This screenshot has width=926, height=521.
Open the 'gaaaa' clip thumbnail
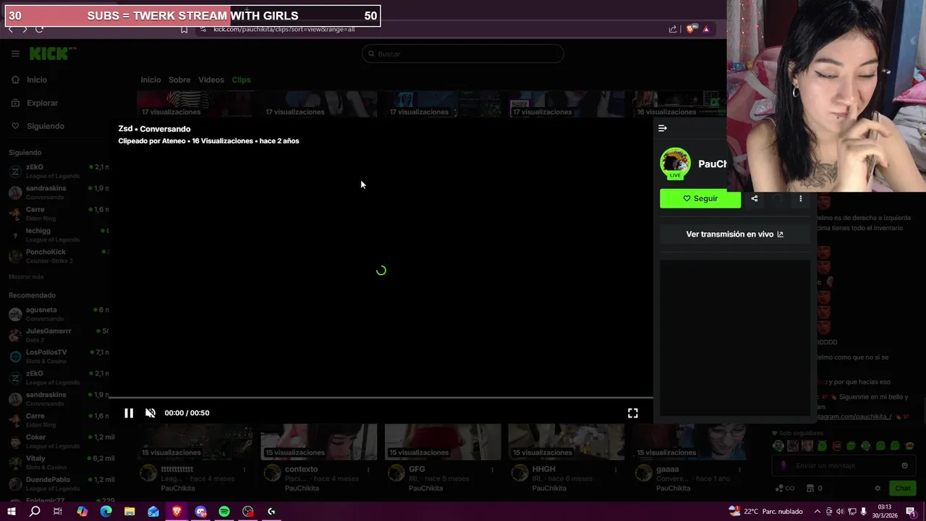690,441
